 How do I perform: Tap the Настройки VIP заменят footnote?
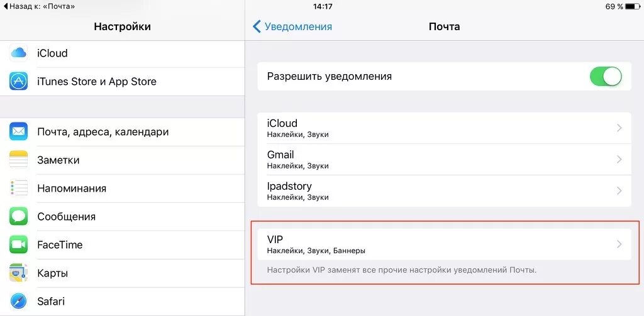tap(402, 270)
